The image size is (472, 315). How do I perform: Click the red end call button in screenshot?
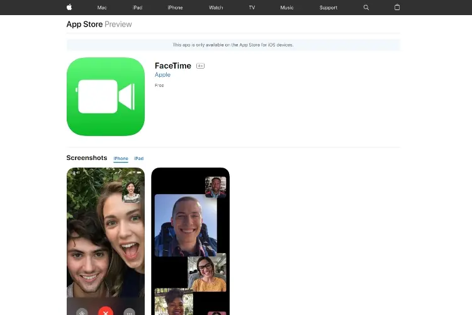tap(106, 311)
